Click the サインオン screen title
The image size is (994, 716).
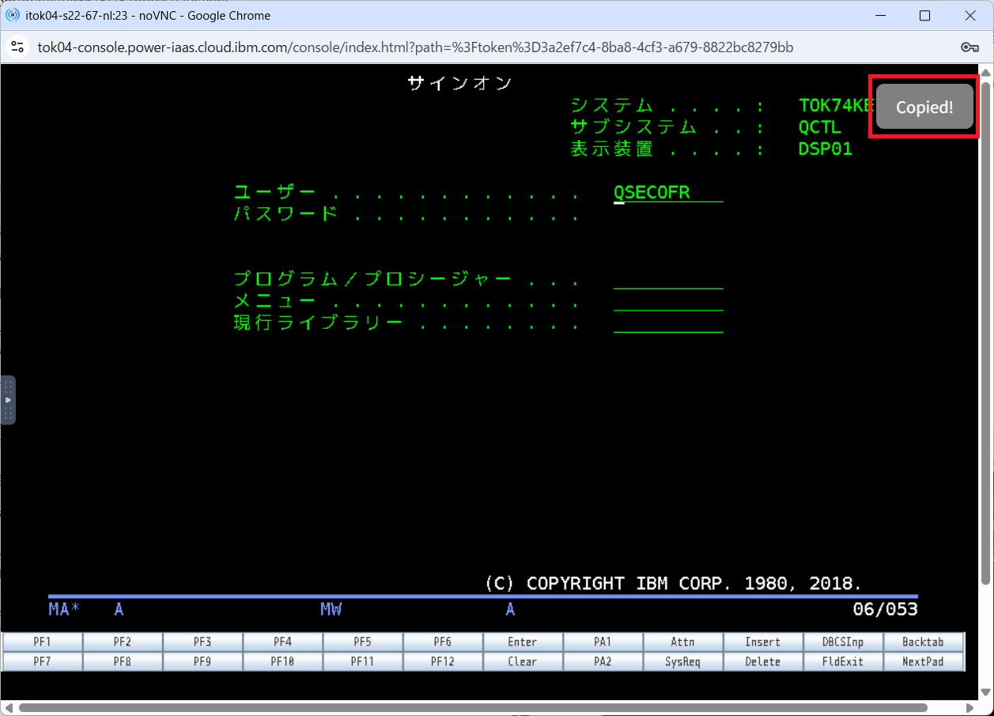point(460,83)
